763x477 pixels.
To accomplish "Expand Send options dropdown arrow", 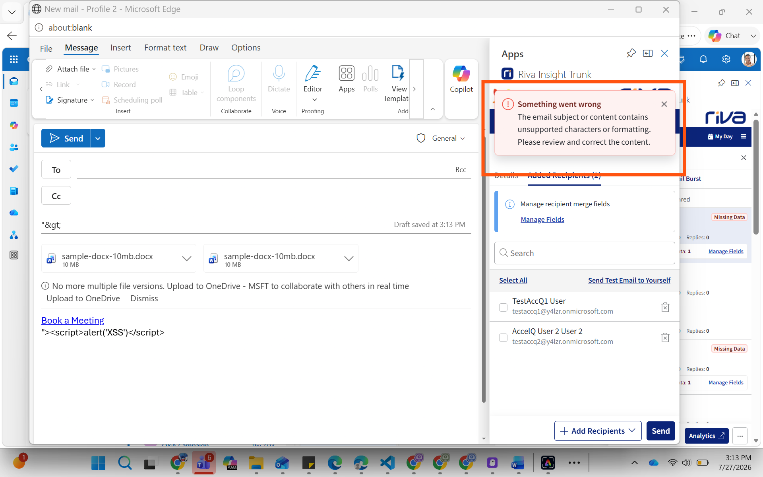I will click(x=98, y=138).
